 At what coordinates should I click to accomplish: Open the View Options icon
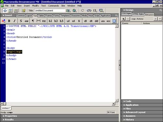pos(101,11)
